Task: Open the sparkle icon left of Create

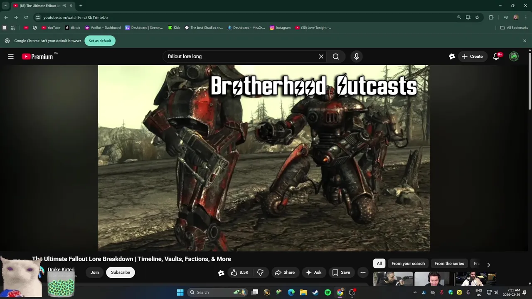Action: (452, 56)
